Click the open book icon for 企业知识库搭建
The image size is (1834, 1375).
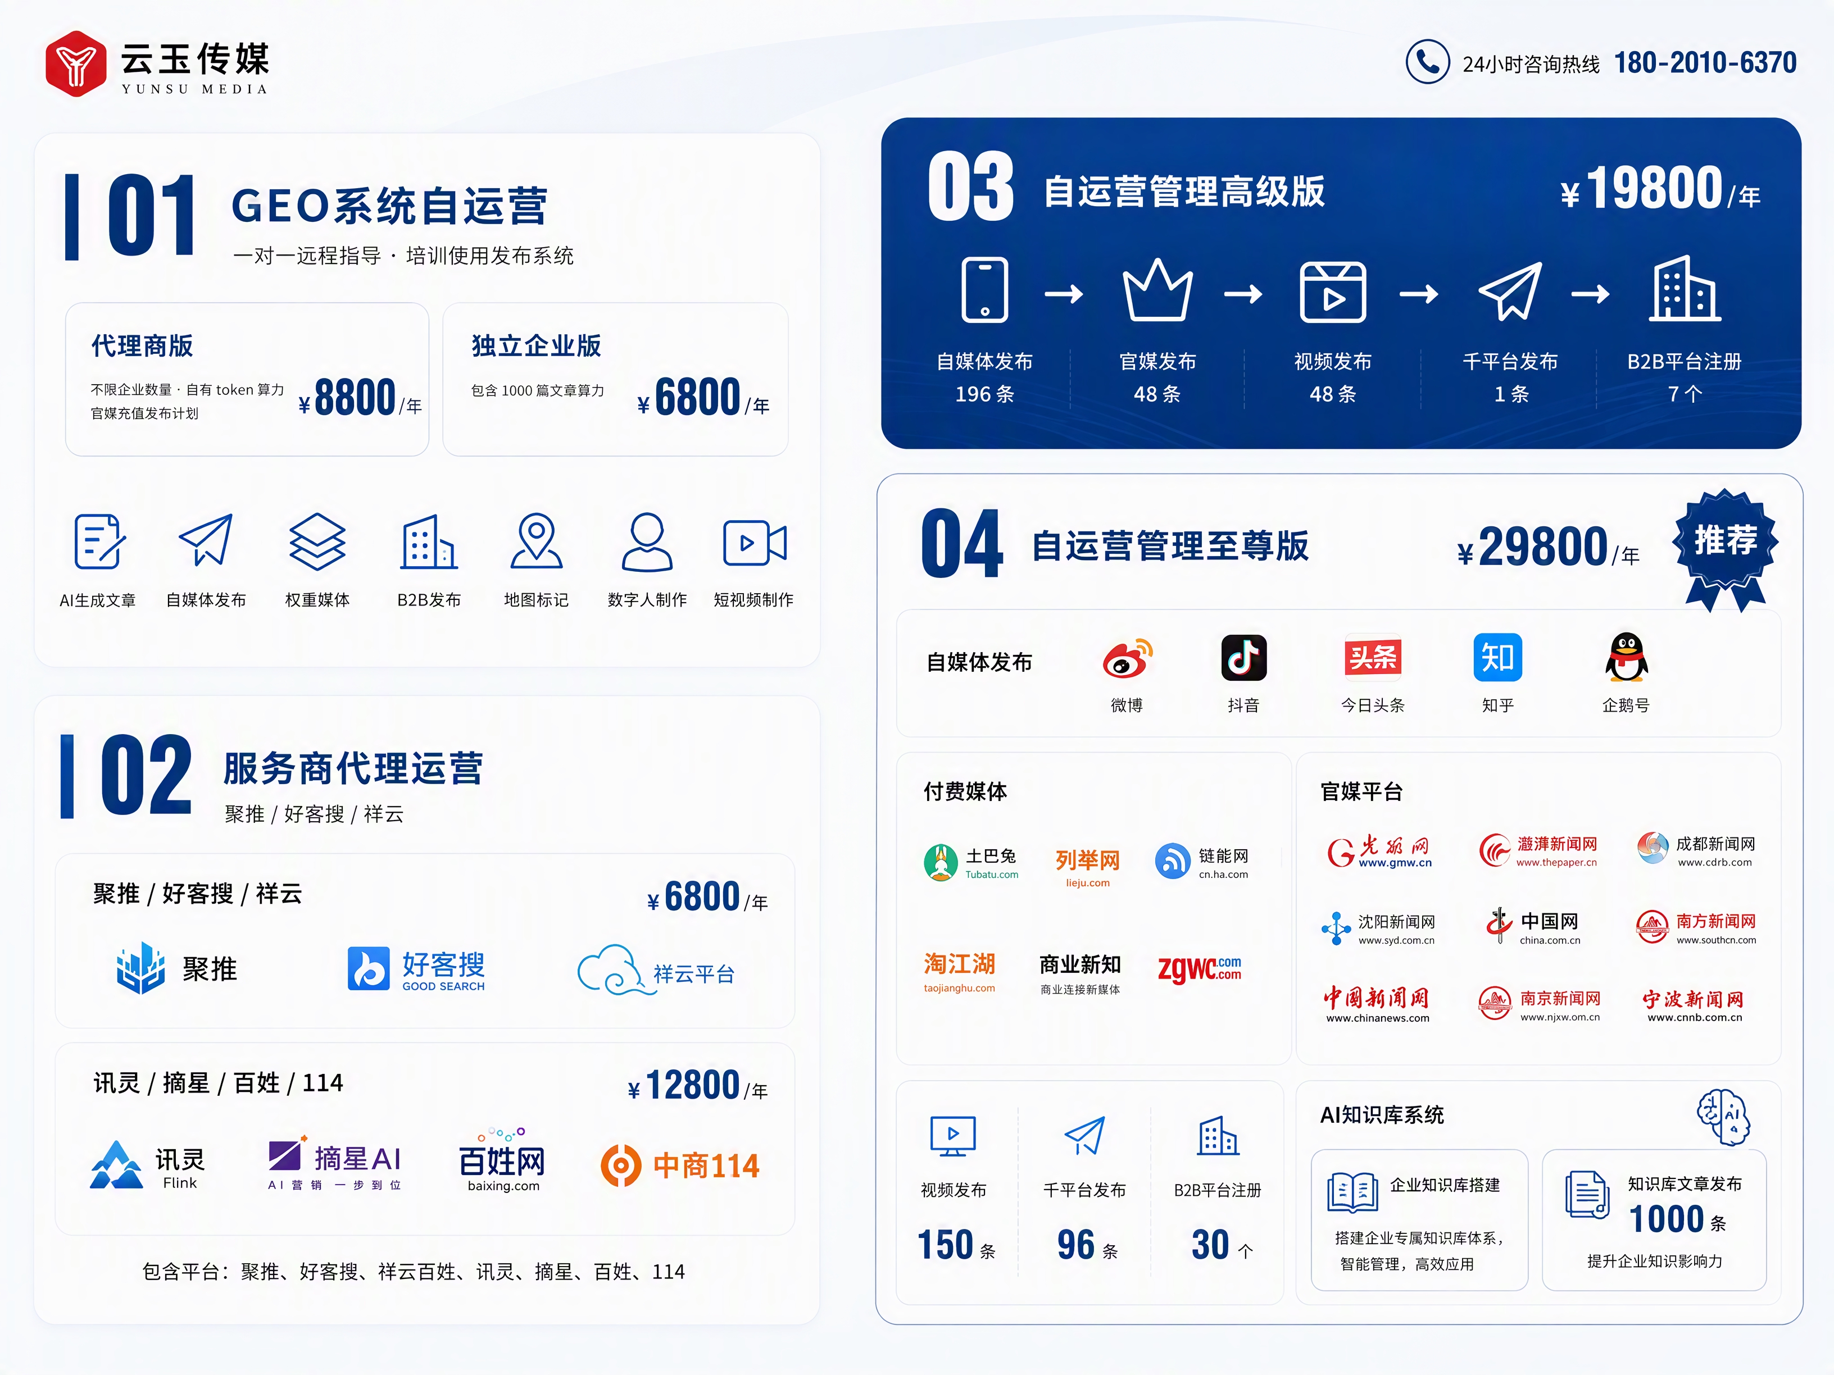pos(1352,1192)
